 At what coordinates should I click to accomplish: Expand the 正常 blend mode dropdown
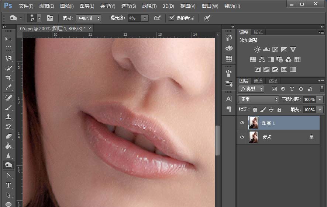(258, 99)
